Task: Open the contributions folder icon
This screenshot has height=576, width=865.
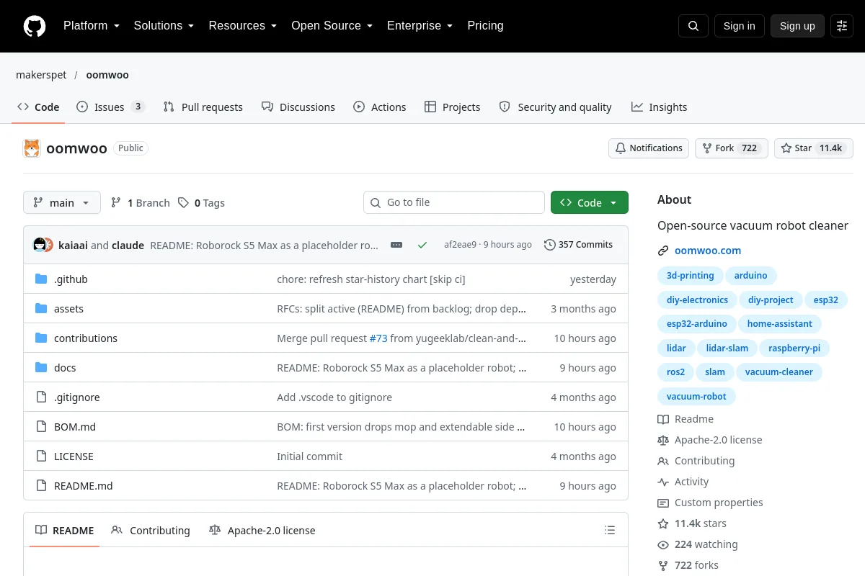Action: 41,338
